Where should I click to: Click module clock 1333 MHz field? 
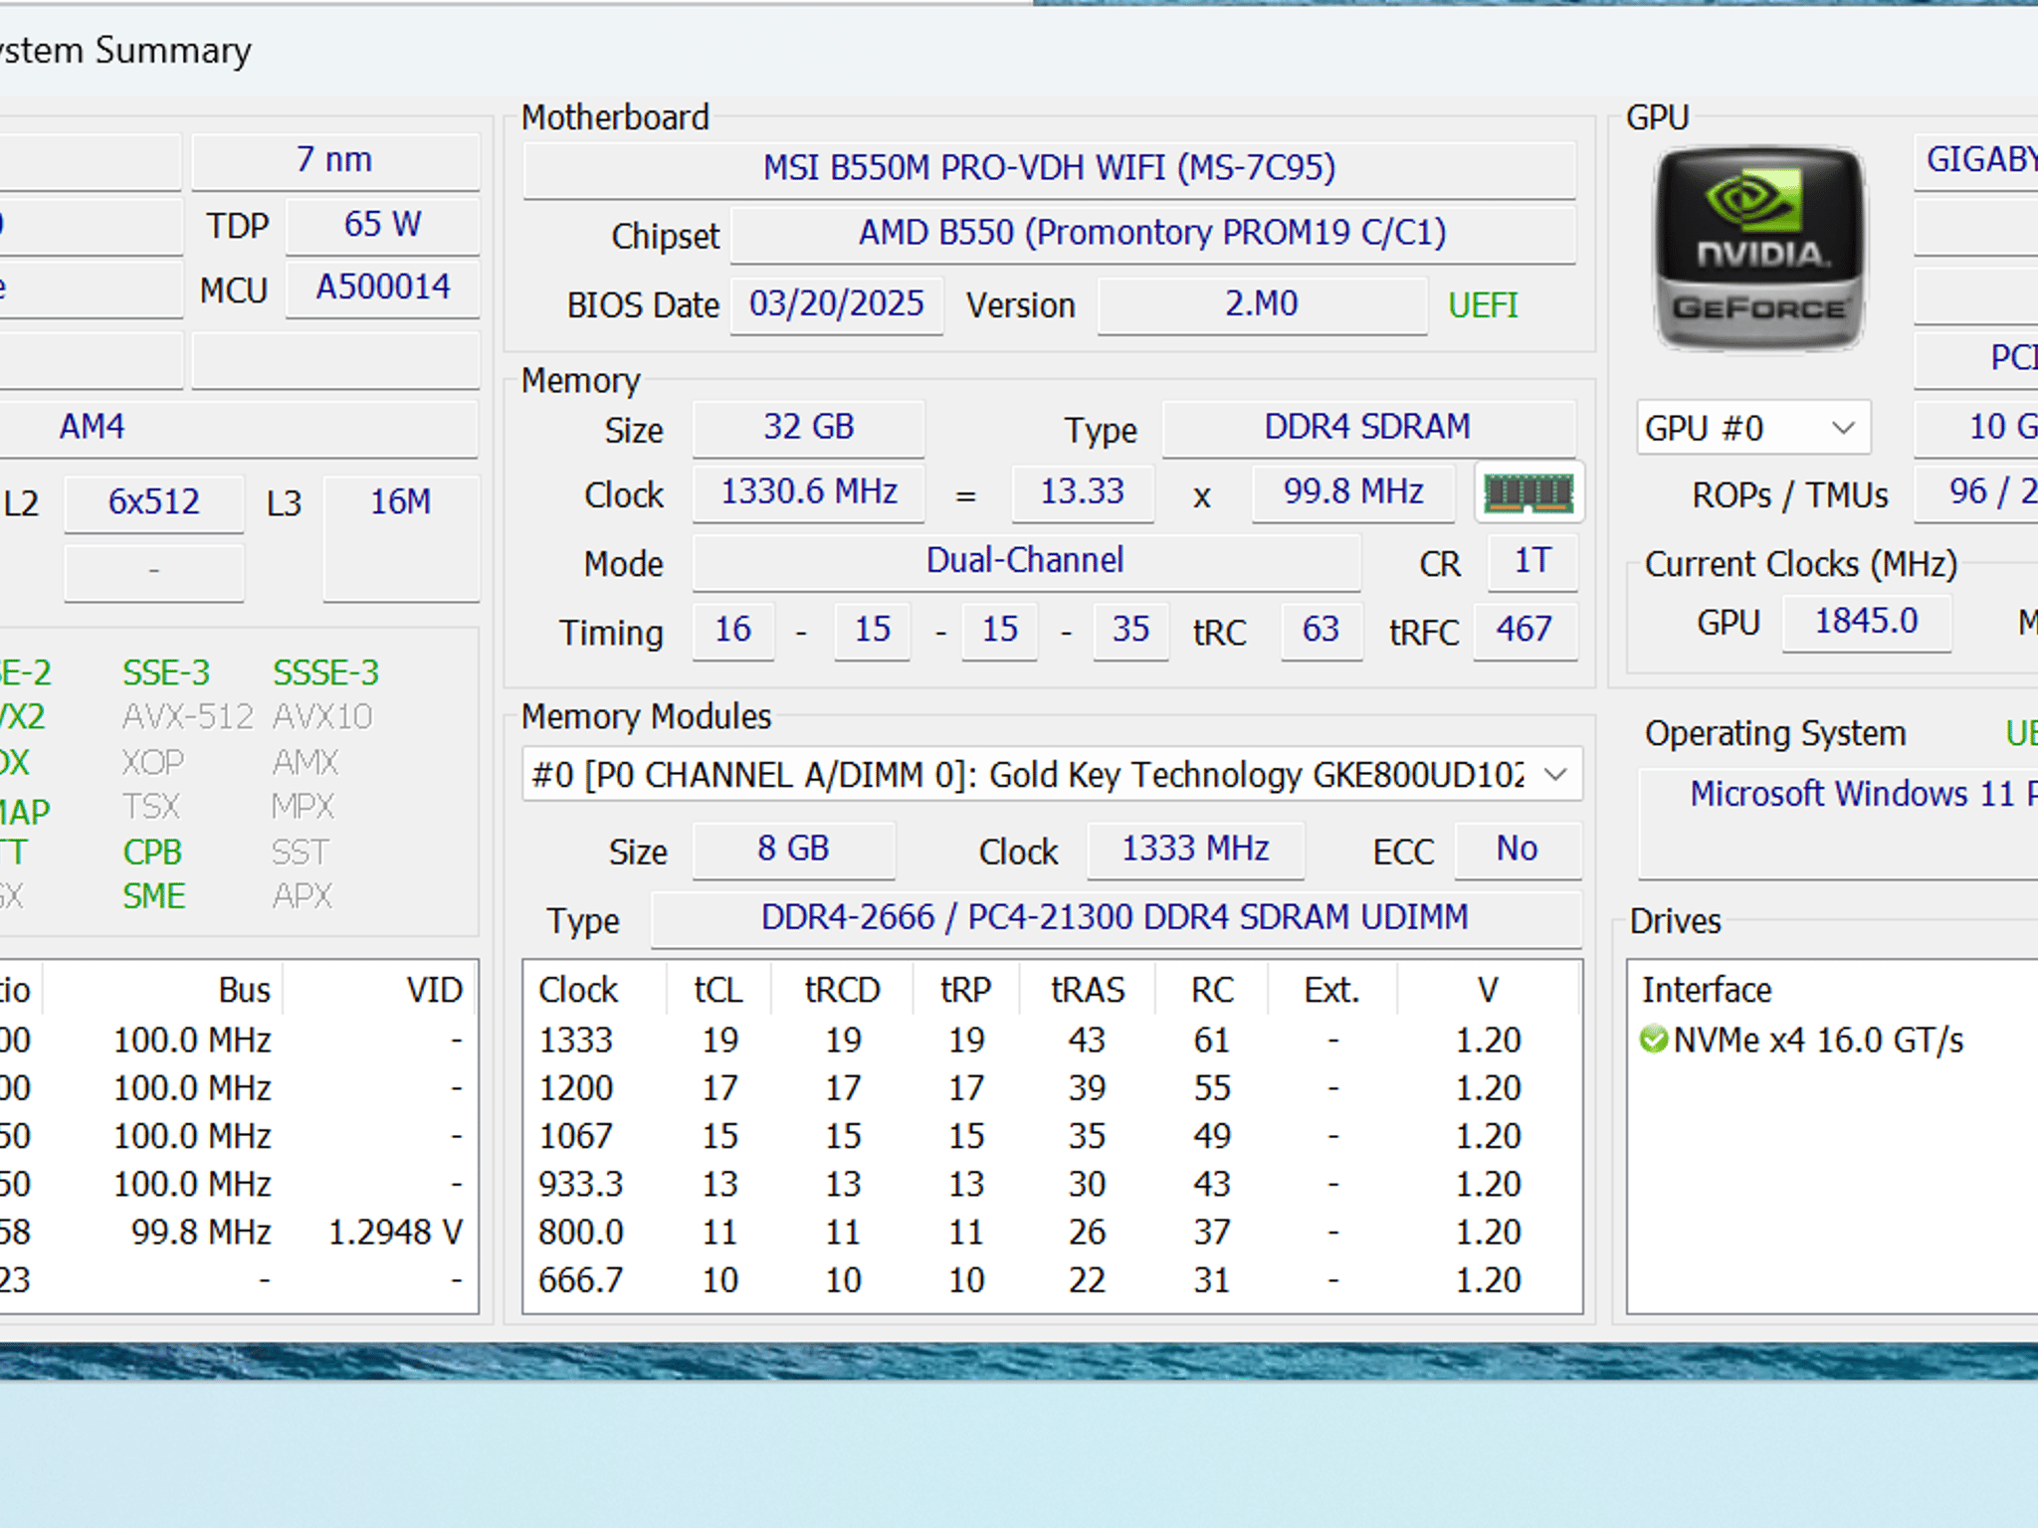[x=1195, y=851]
